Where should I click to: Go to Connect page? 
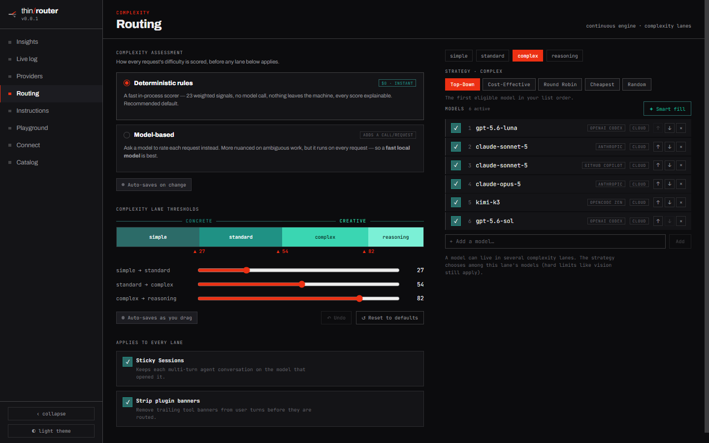[x=51, y=145]
